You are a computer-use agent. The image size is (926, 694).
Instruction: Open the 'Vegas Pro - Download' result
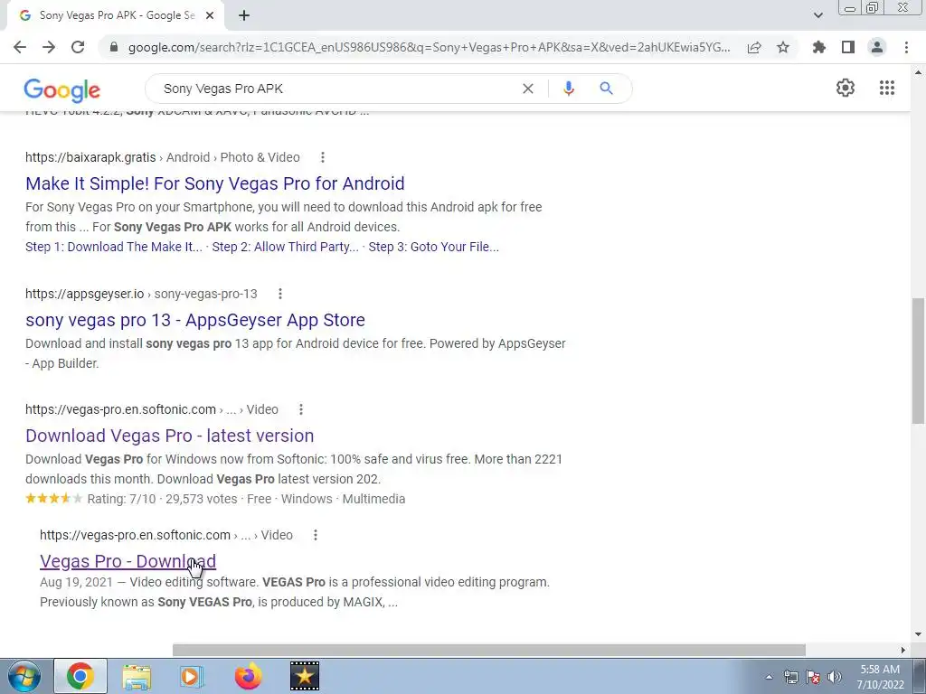point(128,561)
